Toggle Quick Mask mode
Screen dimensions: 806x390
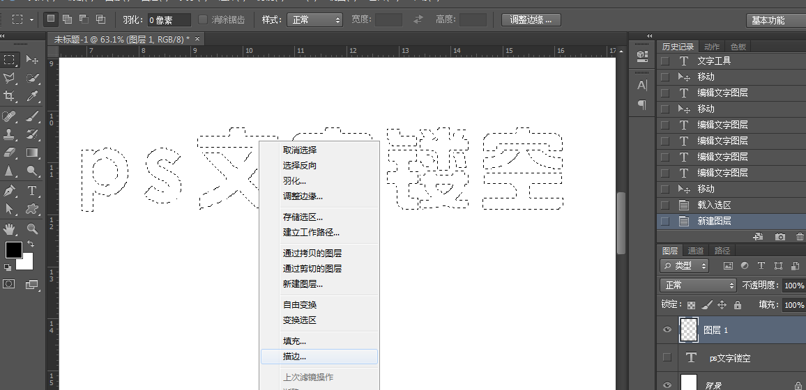click(9, 283)
